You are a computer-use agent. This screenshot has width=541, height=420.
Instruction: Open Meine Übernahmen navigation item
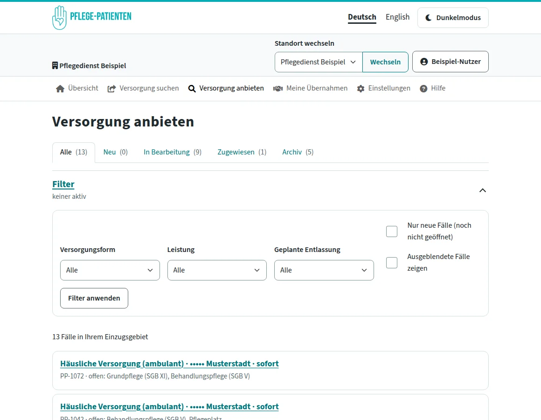click(310, 88)
